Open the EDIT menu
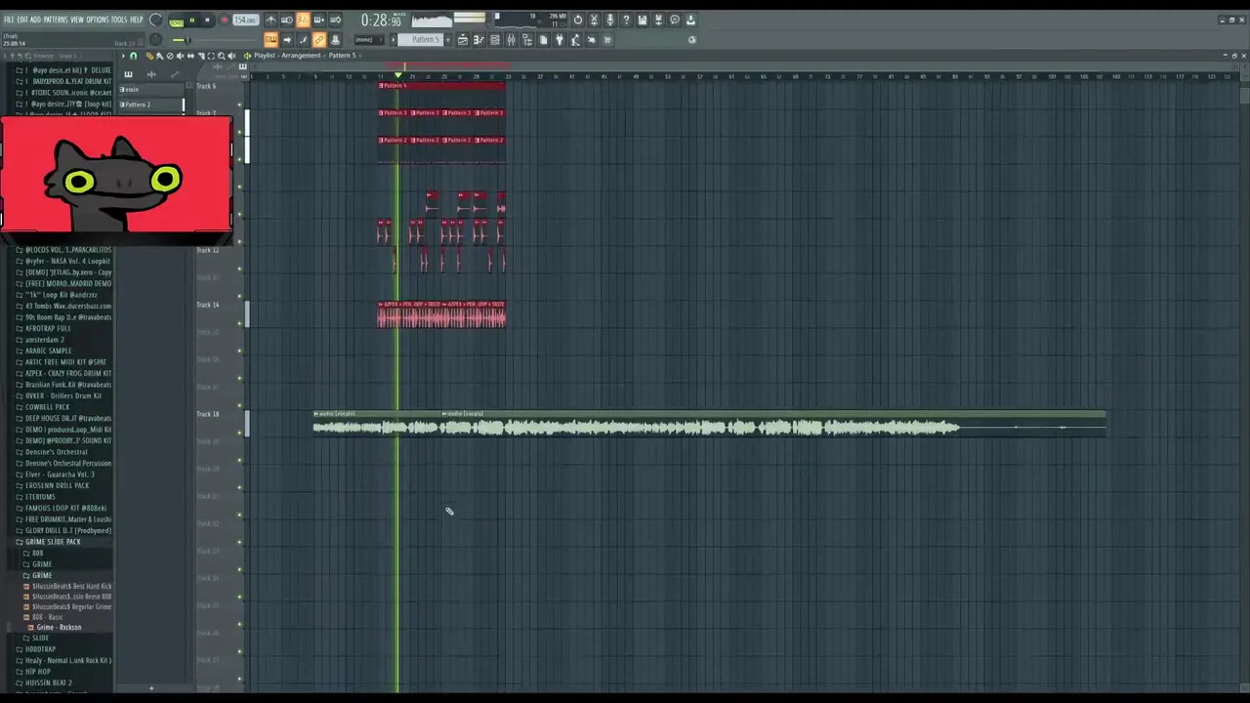This screenshot has width=1250, height=703. 22,20
